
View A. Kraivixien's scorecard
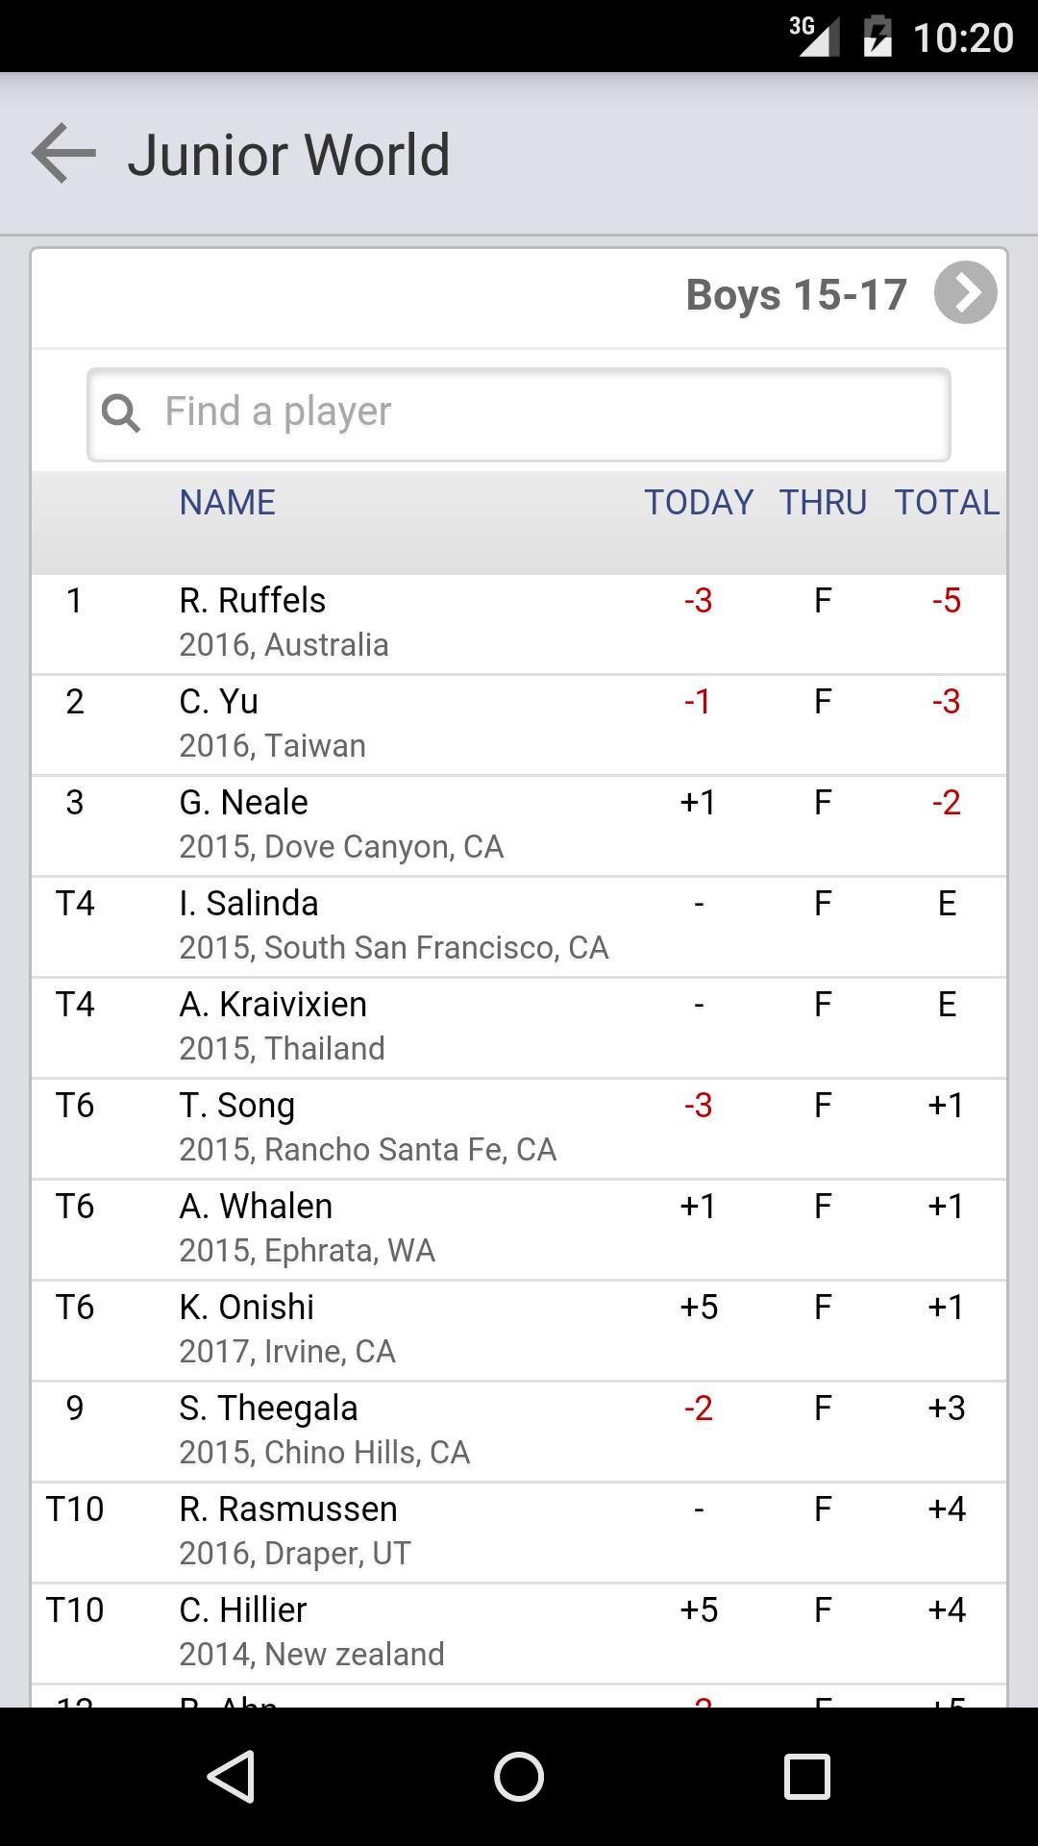(x=519, y=1027)
